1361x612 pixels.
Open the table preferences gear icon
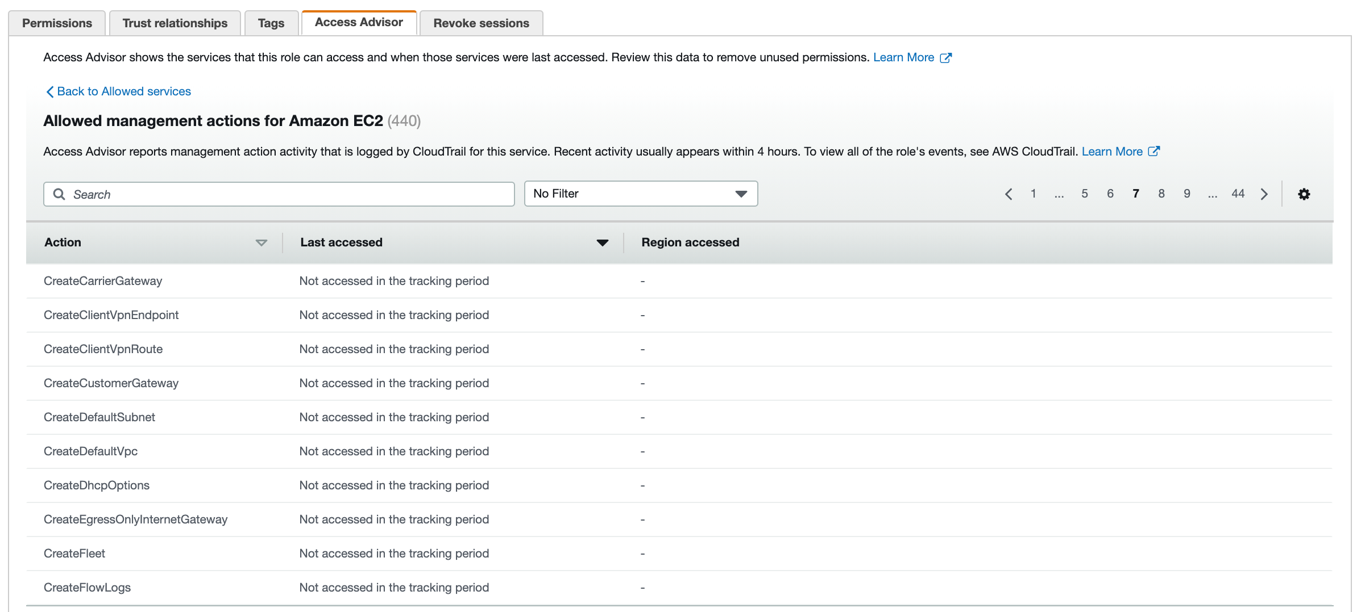[x=1304, y=194]
